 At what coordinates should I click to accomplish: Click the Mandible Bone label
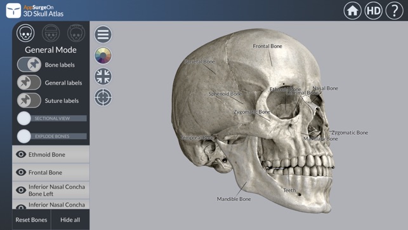(234, 199)
